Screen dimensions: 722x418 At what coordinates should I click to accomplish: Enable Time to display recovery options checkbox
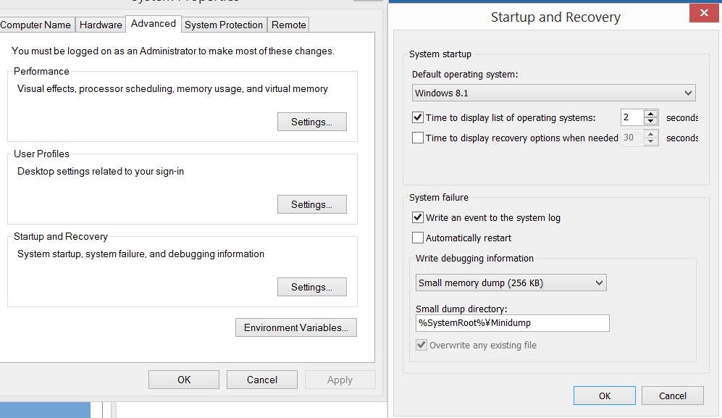[418, 138]
